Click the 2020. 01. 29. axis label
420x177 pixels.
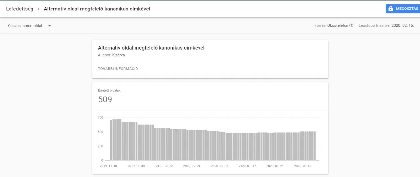(275, 166)
